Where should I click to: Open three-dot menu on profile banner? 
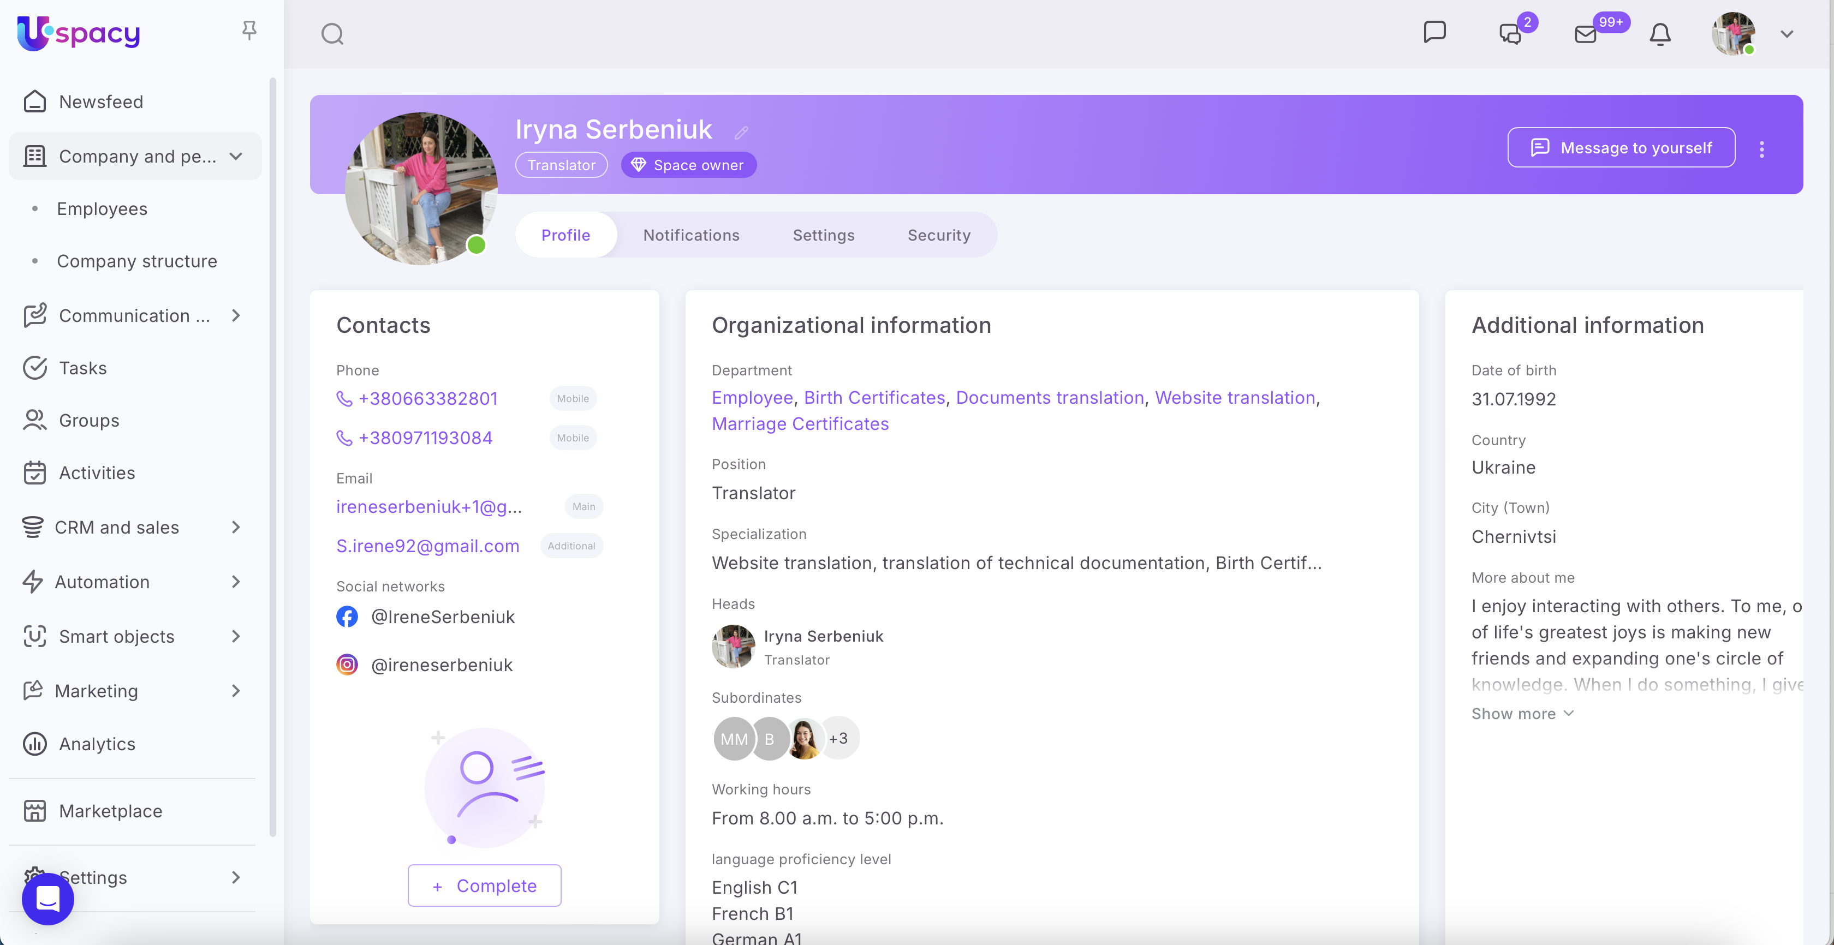click(x=1761, y=149)
